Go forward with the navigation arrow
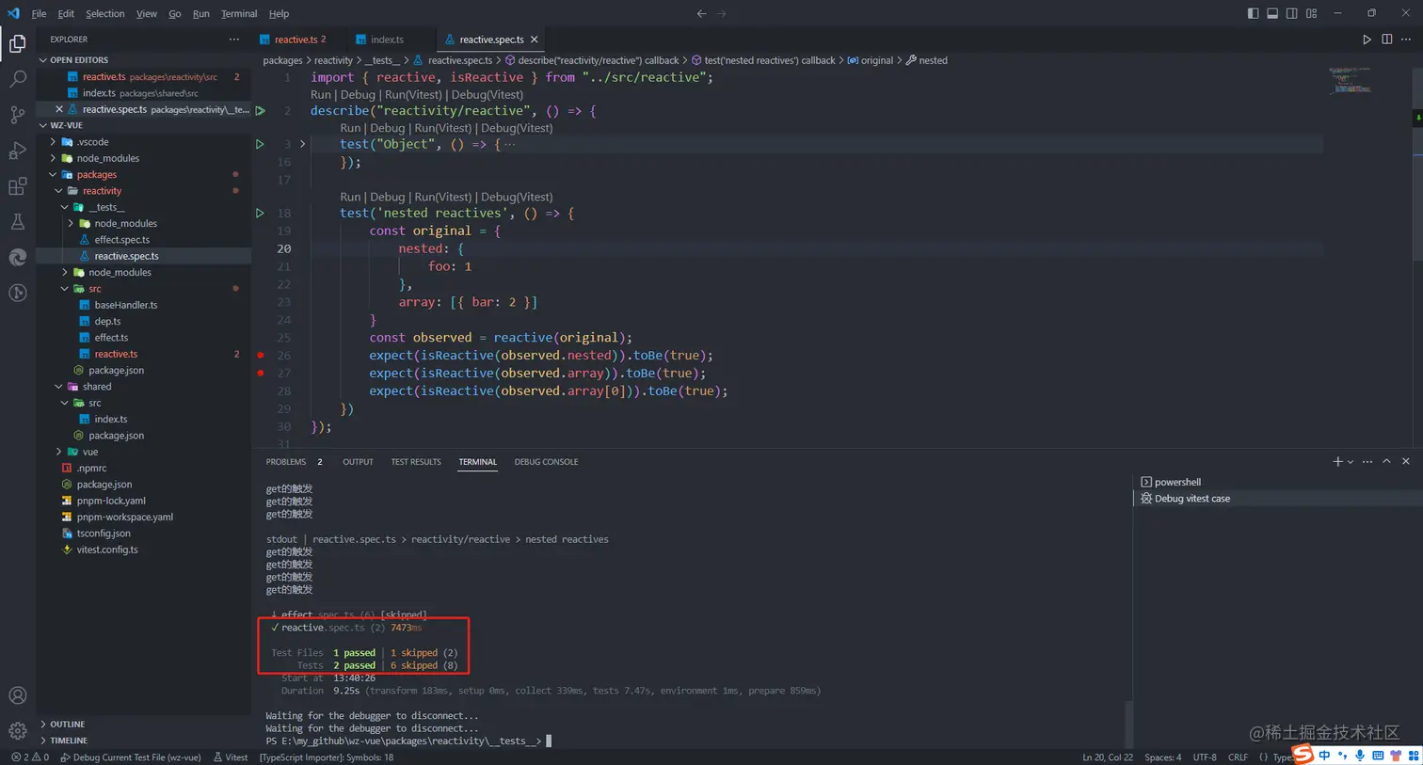1423x765 pixels. 722,13
